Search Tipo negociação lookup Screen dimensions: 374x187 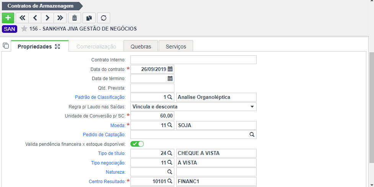coord(169,163)
